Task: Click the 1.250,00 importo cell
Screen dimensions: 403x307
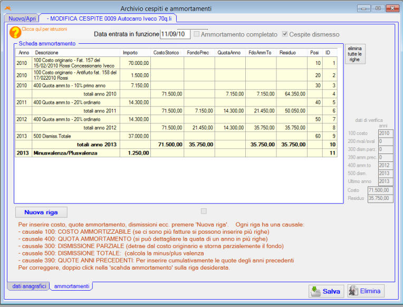Action: click(135, 153)
